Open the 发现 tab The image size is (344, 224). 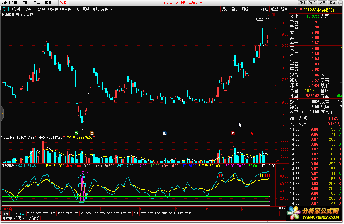(x=63, y=3)
